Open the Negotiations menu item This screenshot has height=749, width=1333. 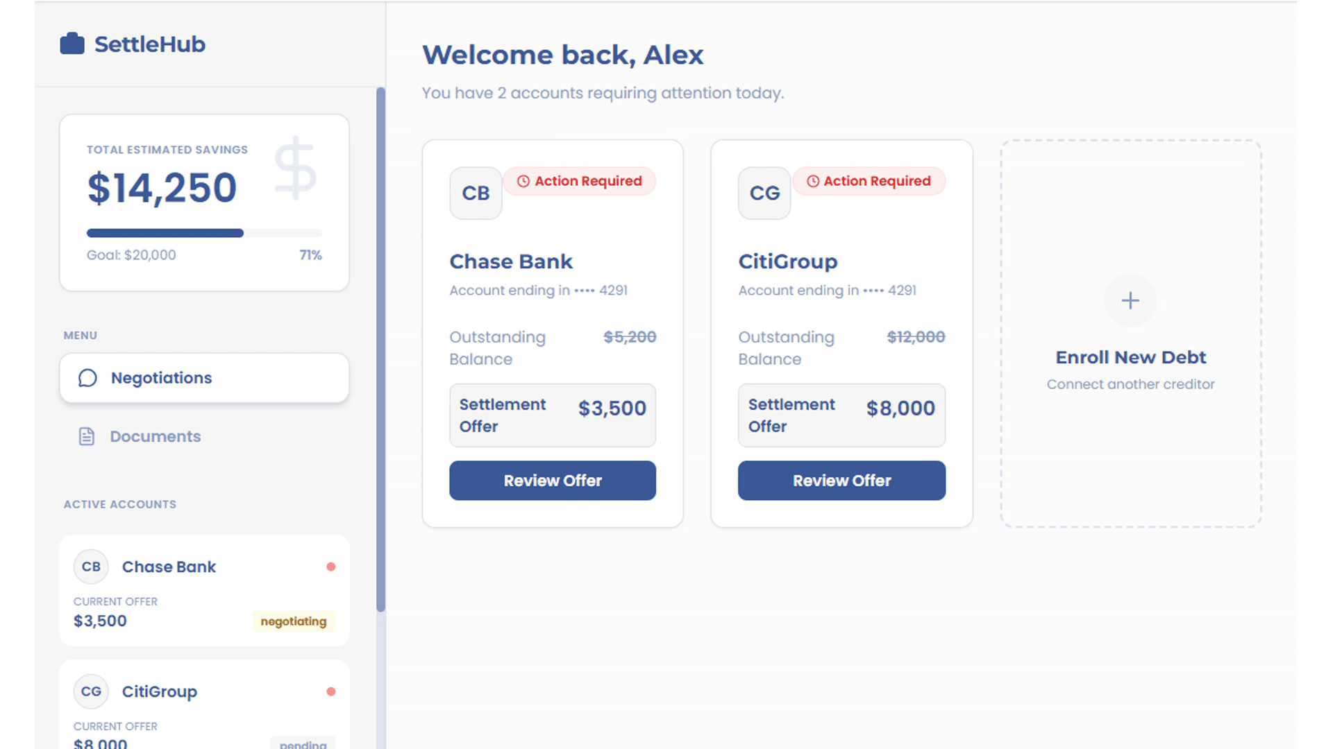204,378
